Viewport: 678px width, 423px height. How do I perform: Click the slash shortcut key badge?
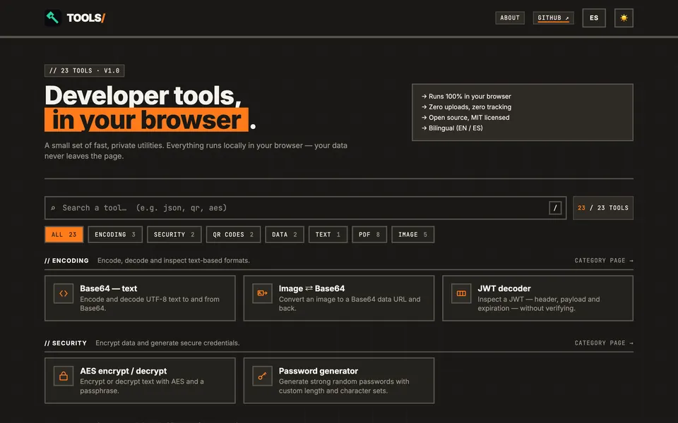tap(555, 207)
